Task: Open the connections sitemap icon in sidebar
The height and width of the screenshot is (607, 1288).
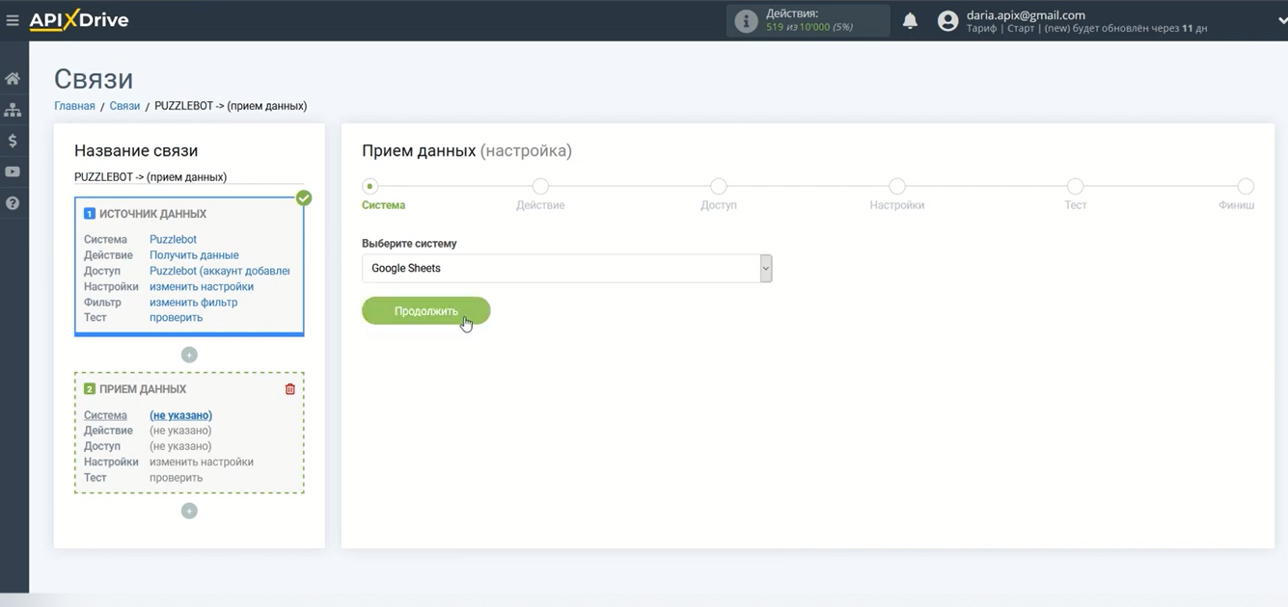Action: pyautogui.click(x=13, y=110)
